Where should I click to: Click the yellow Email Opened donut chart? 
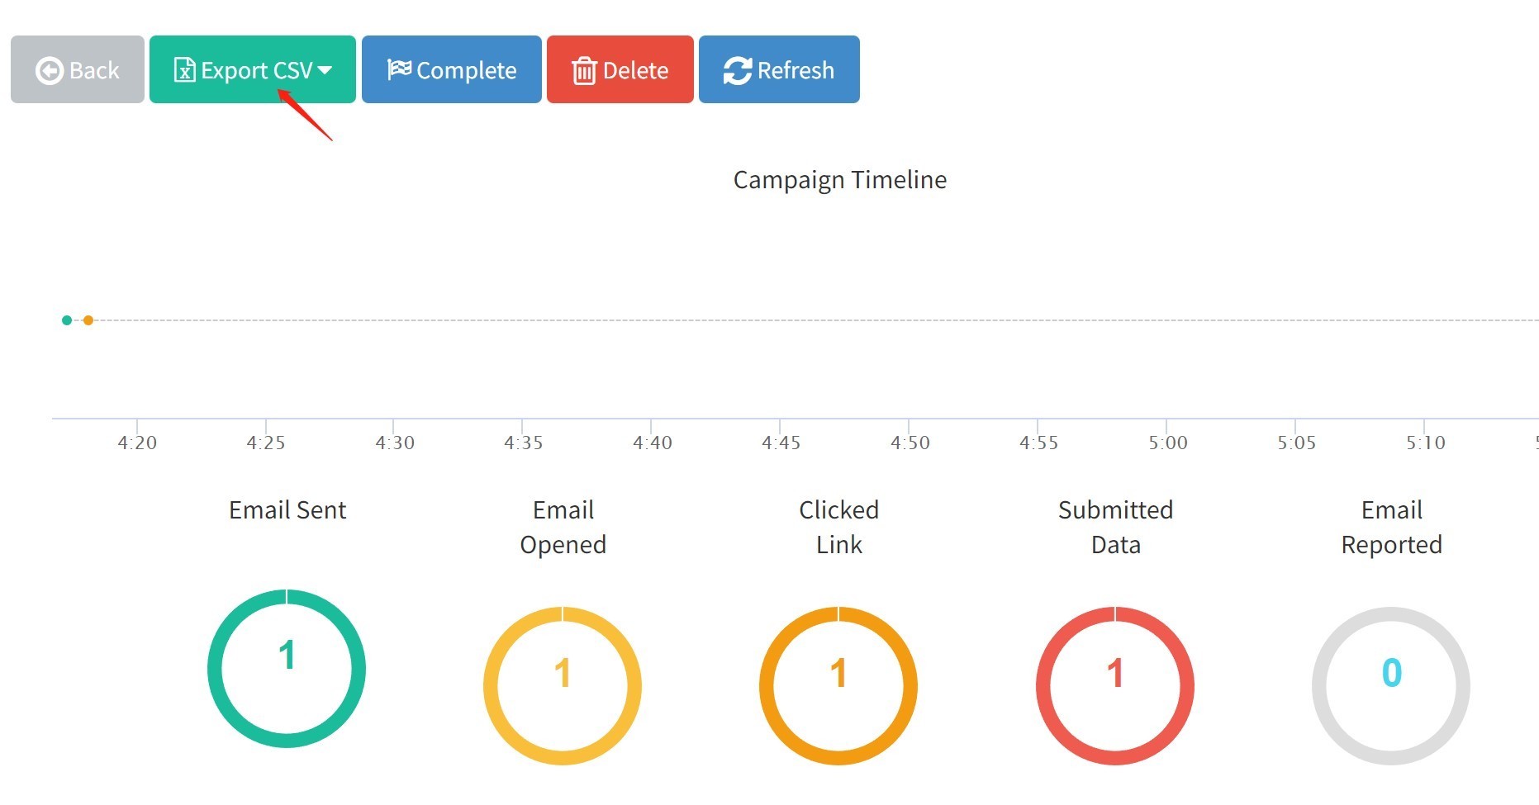[x=563, y=686]
